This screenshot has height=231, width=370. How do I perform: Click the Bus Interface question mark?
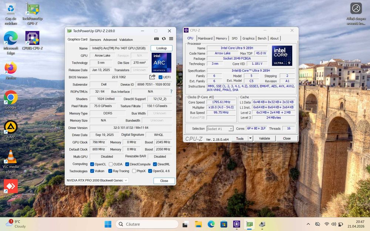tap(171, 91)
